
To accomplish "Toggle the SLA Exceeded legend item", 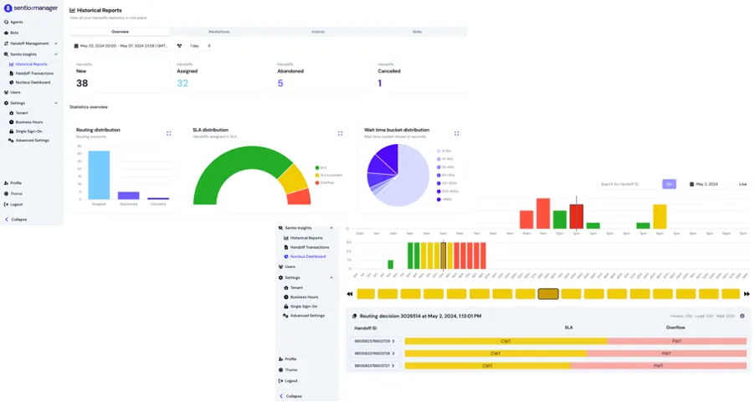I will pos(328,175).
